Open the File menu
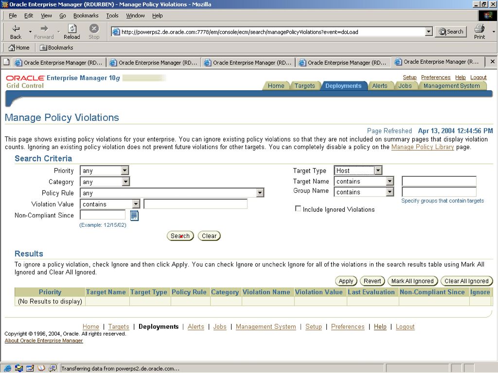 13,16
